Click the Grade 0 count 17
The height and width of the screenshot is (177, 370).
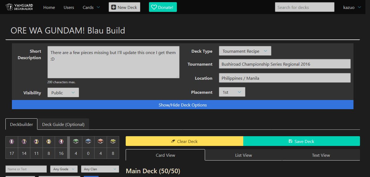(12, 153)
